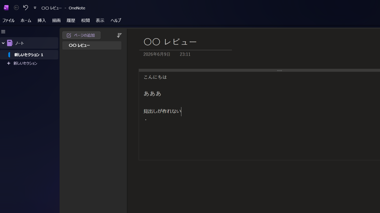Open the Quick Access Toolbar customize dropdown
This screenshot has width=380, height=213.
point(35,8)
